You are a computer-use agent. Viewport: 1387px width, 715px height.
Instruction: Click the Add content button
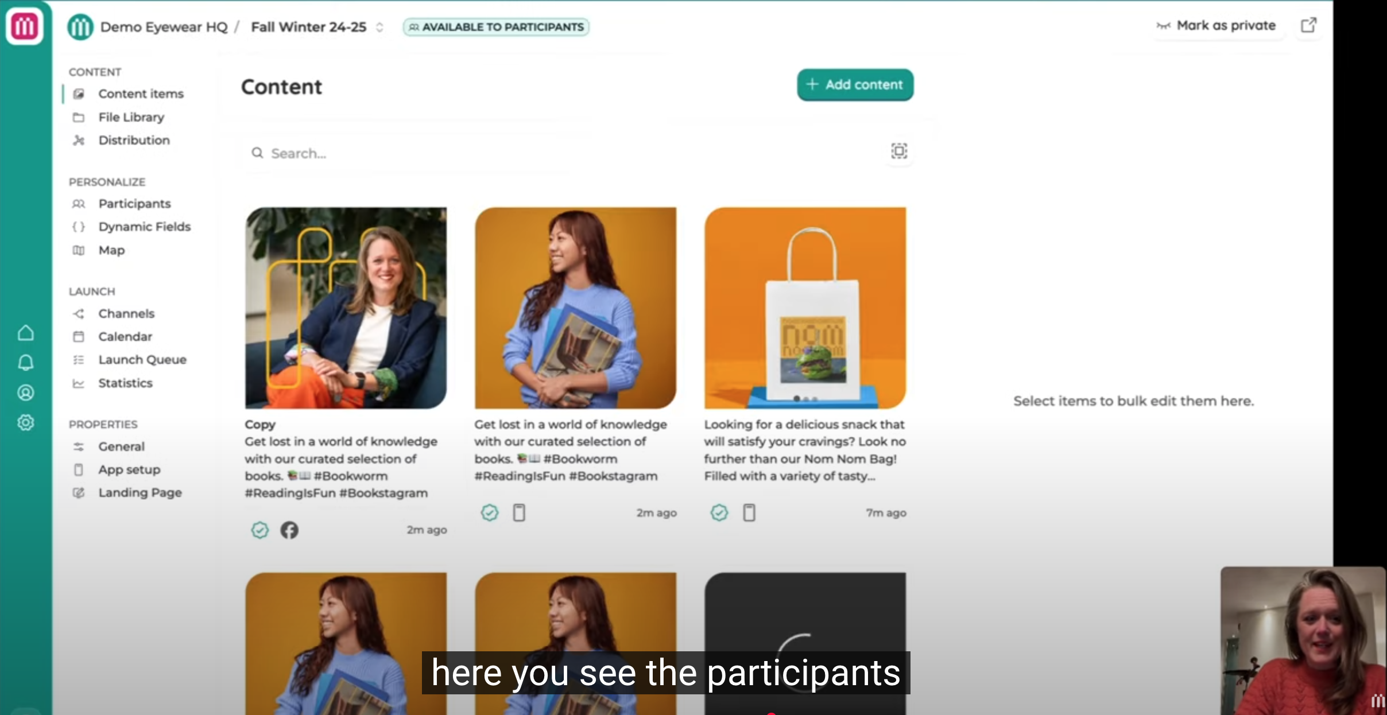pyautogui.click(x=855, y=85)
